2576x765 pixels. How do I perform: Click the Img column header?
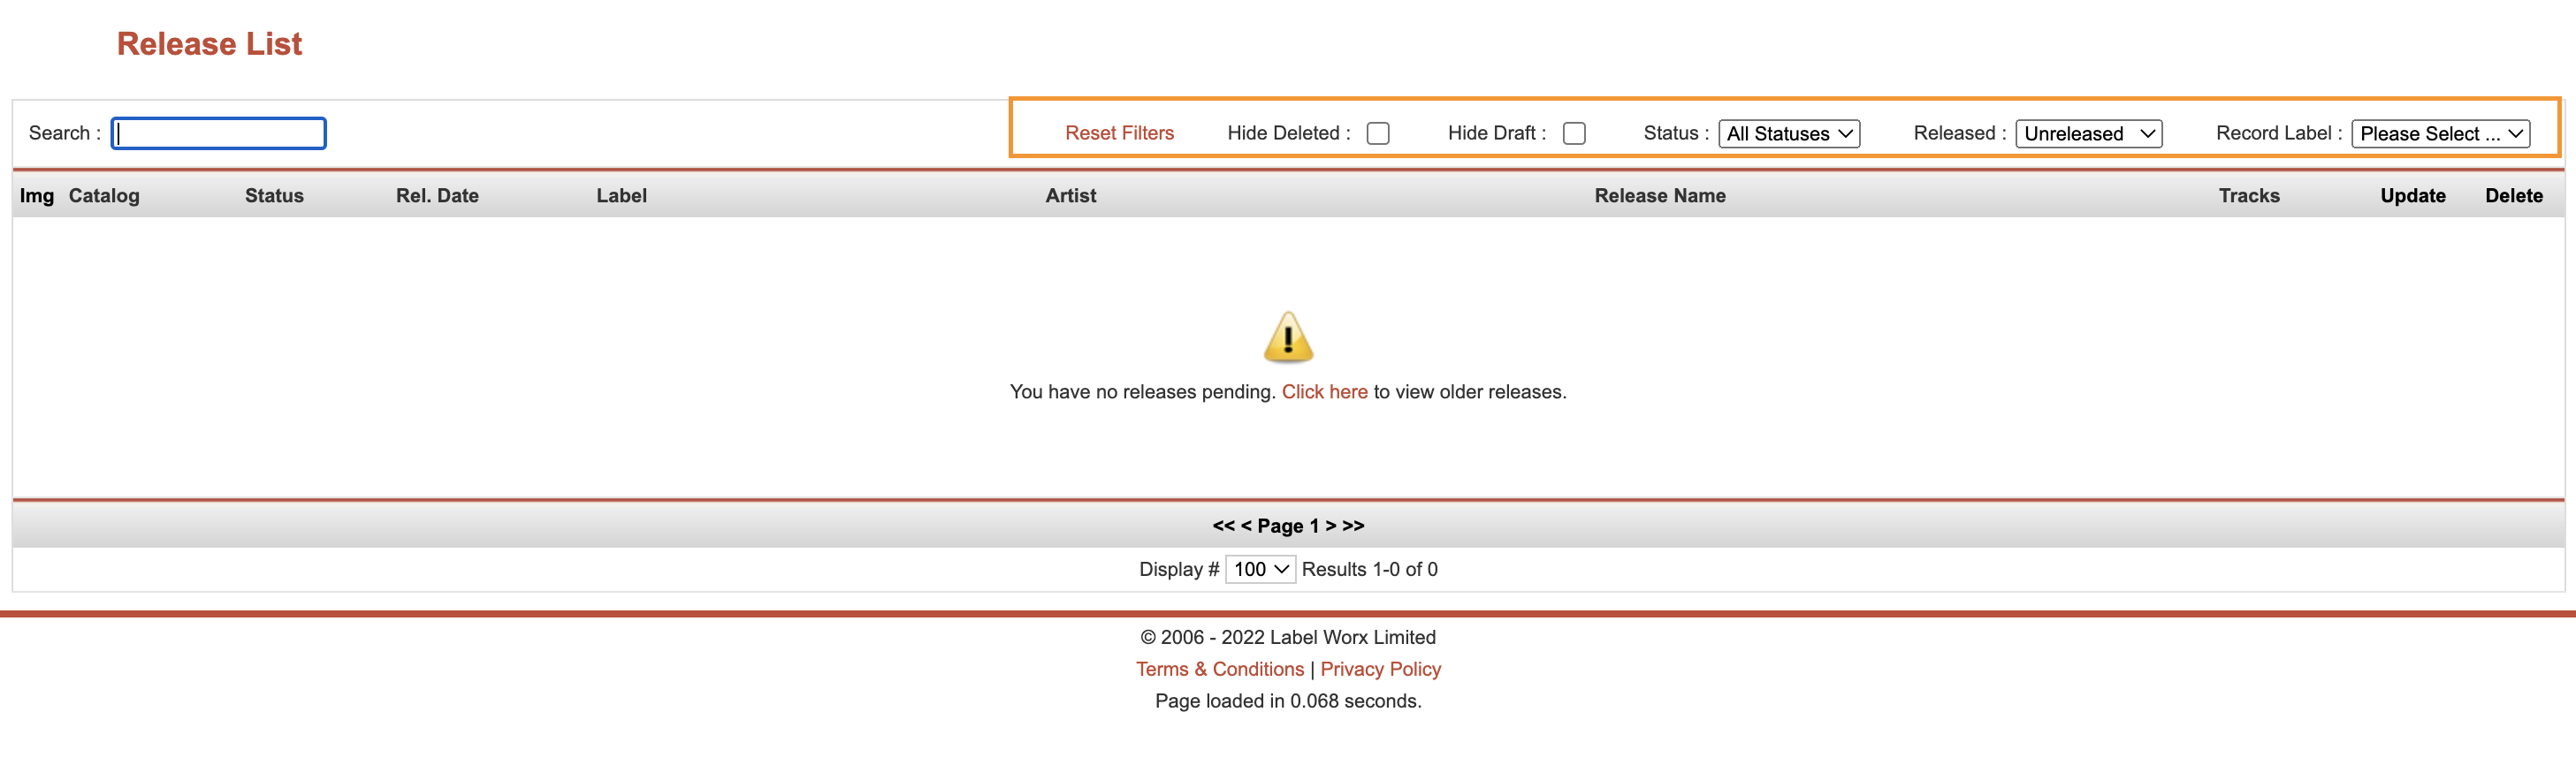click(x=37, y=196)
